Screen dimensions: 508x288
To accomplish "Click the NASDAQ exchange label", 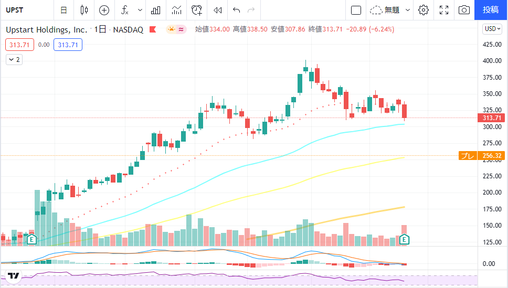I will [128, 30].
